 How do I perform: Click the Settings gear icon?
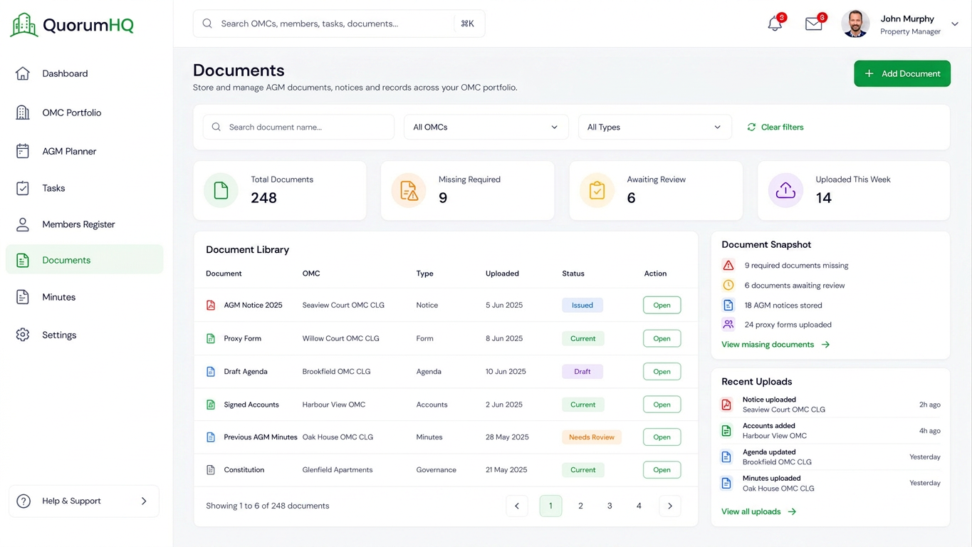point(23,335)
